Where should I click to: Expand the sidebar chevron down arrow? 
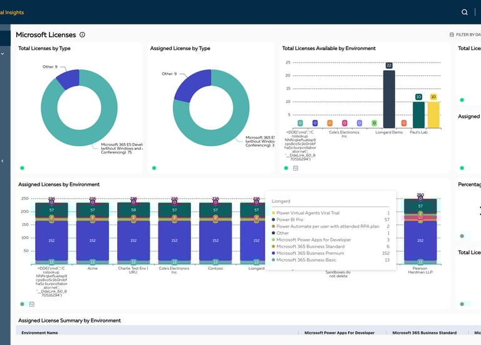(x=3, y=54)
